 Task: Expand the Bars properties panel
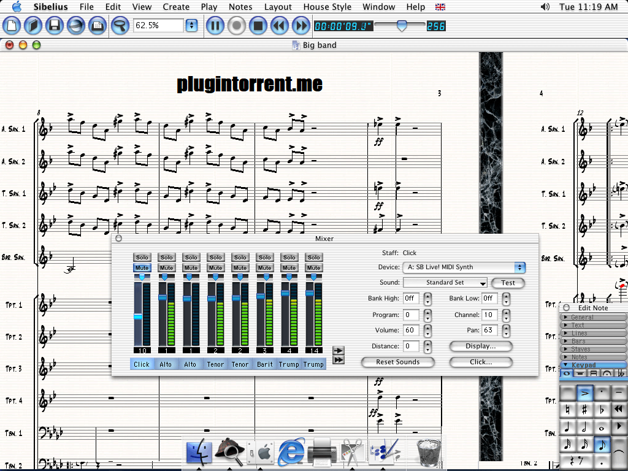click(593, 341)
